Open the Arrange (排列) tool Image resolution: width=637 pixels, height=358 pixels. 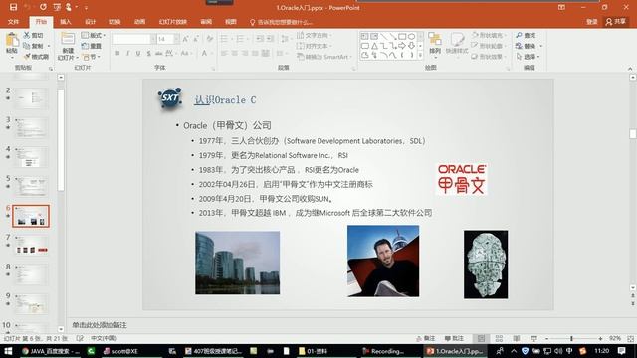(x=435, y=44)
